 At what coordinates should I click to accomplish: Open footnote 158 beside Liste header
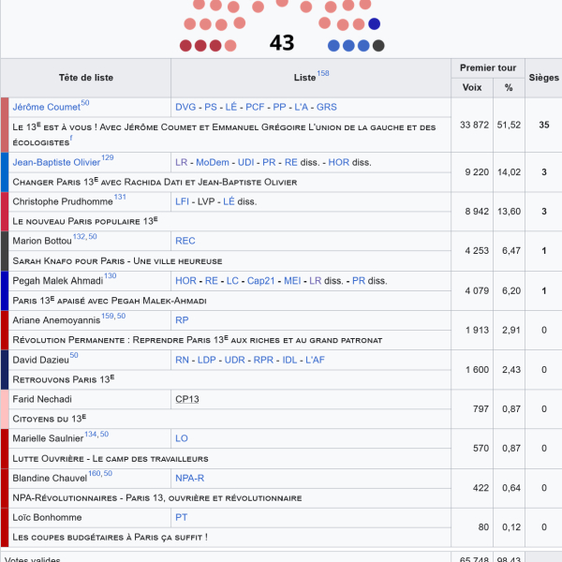(323, 73)
